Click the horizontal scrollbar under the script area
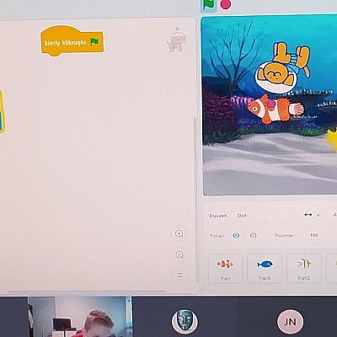Screen dimensions: 337x337 [x=87, y=292]
